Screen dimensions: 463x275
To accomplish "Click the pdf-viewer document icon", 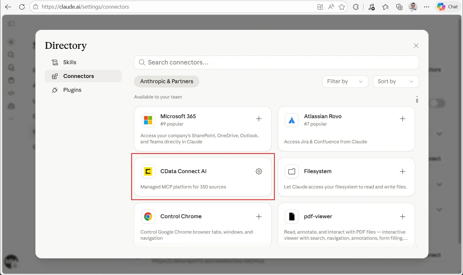I will pos(292,217).
